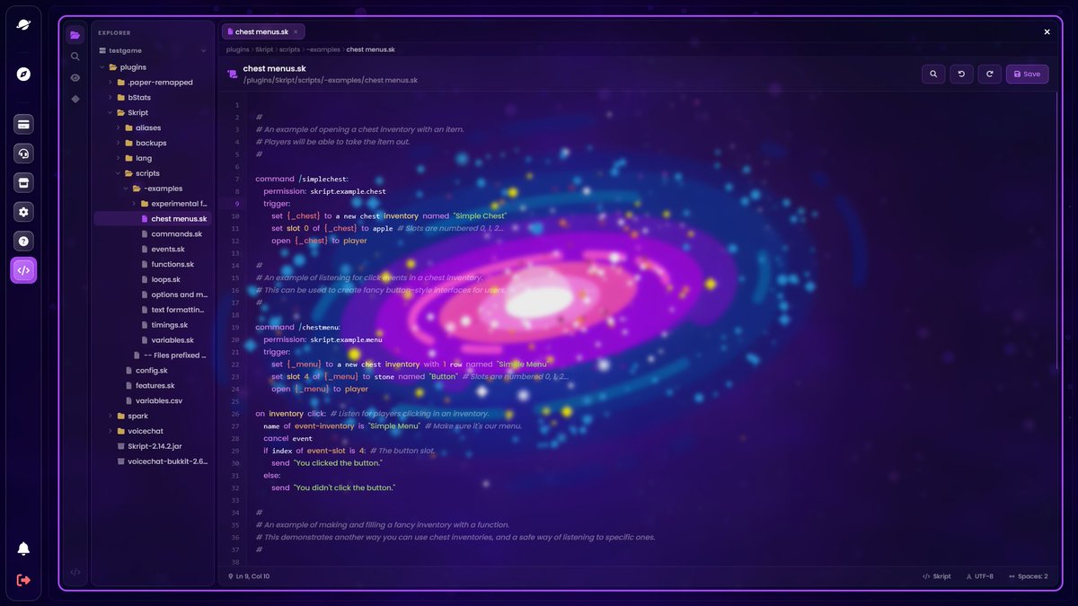Image resolution: width=1078 pixels, height=606 pixels.
Task: Click the Ln 9, Col 10 status
Action: point(249,576)
